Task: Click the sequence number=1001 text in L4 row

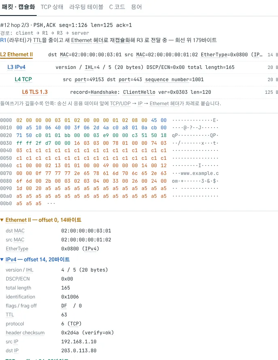Action: tap(174, 80)
